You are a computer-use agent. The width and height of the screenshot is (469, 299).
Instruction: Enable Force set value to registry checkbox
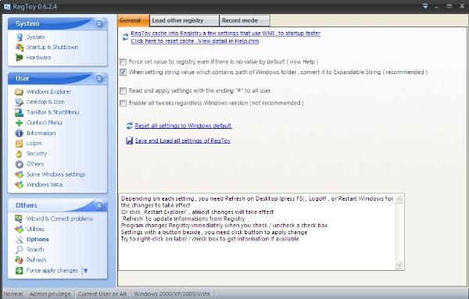click(x=123, y=62)
